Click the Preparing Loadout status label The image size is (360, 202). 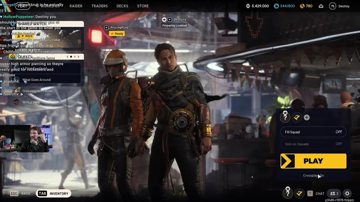(x=175, y=26)
